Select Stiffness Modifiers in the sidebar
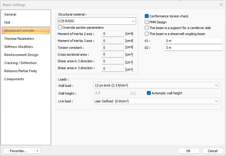The height and width of the screenshot is (156, 226). click(19, 47)
